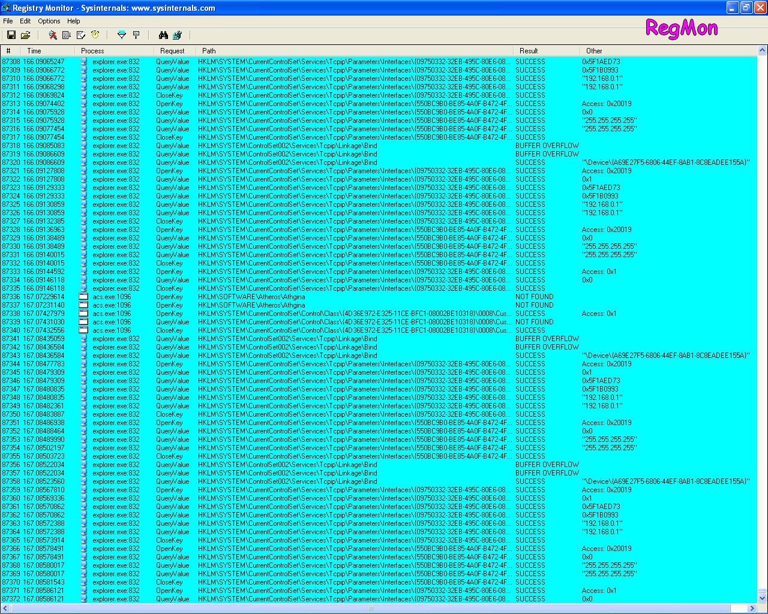This screenshot has width=768, height=614.
Task: Click 0x5F1AED73 value in row 87346
Action: [601, 381]
